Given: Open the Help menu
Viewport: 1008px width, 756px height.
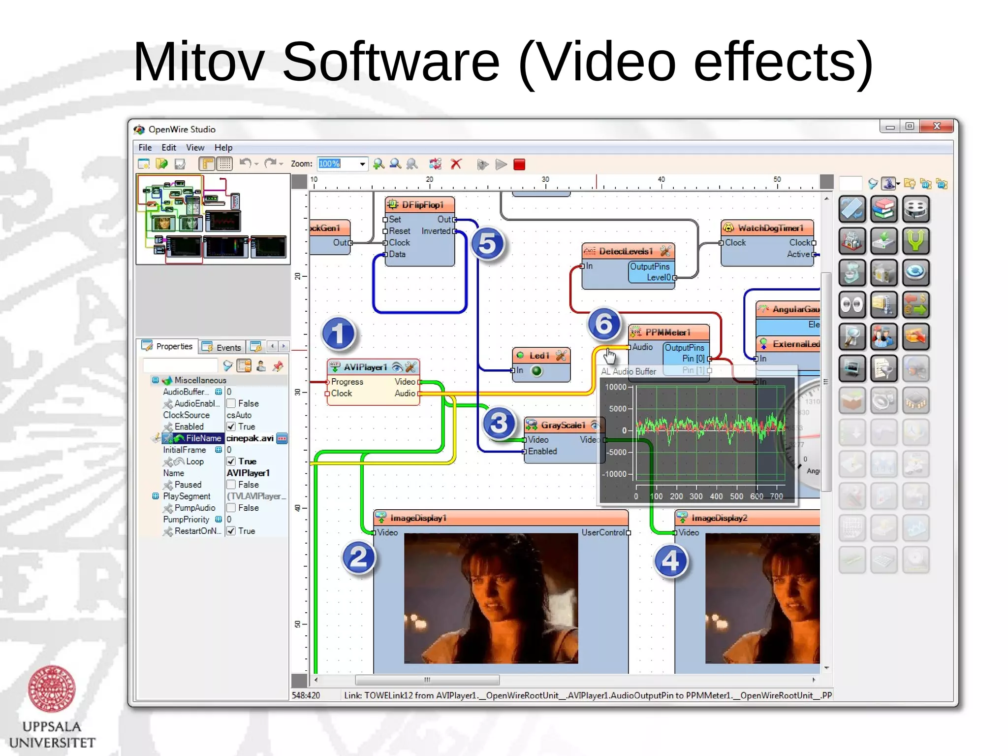Looking at the screenshot, I should 223,147.
